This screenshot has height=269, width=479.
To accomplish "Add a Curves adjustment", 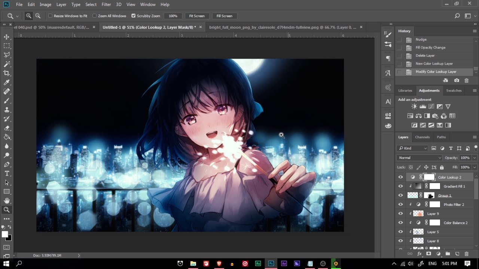I will [431, 106].
